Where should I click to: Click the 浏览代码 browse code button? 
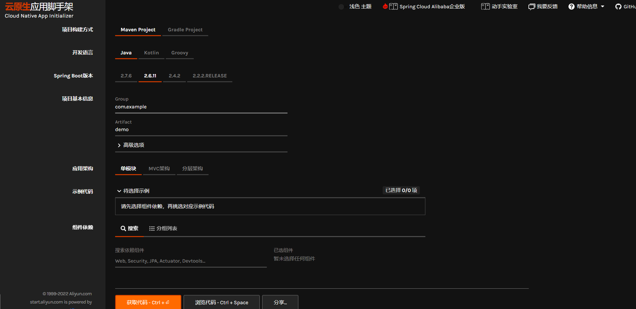(222, 302)
